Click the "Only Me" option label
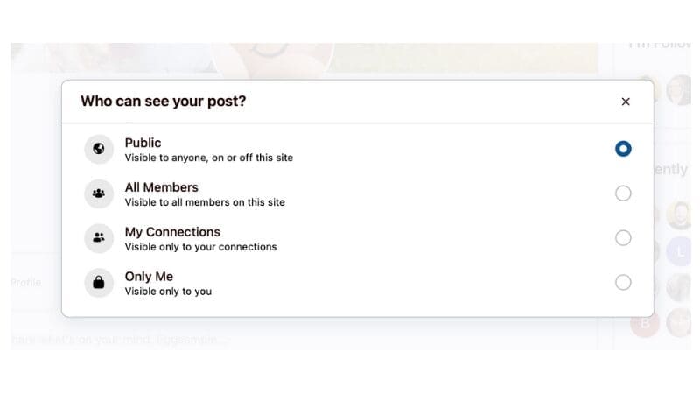This screenshot has width=700, height=394. (x=149, y=277)
